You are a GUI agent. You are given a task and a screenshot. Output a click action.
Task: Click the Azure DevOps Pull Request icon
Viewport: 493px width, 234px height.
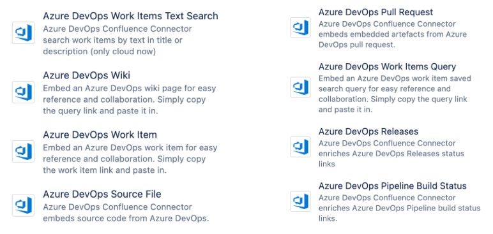coord(300,27)
